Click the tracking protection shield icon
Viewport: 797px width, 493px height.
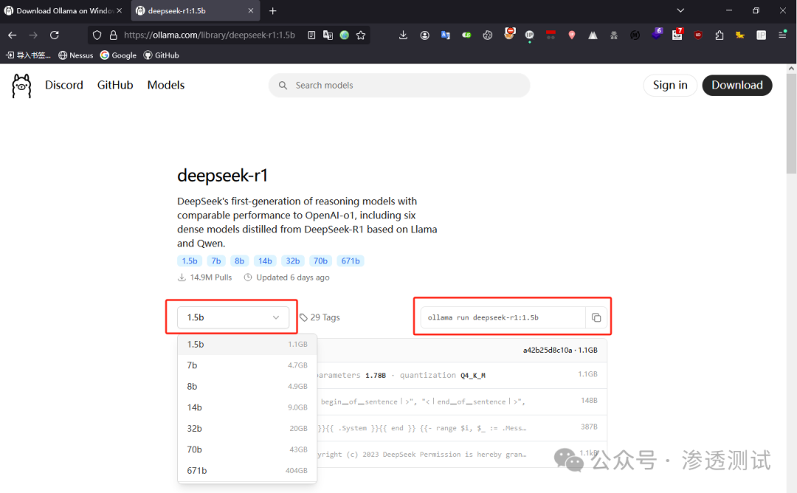point(97,35)
